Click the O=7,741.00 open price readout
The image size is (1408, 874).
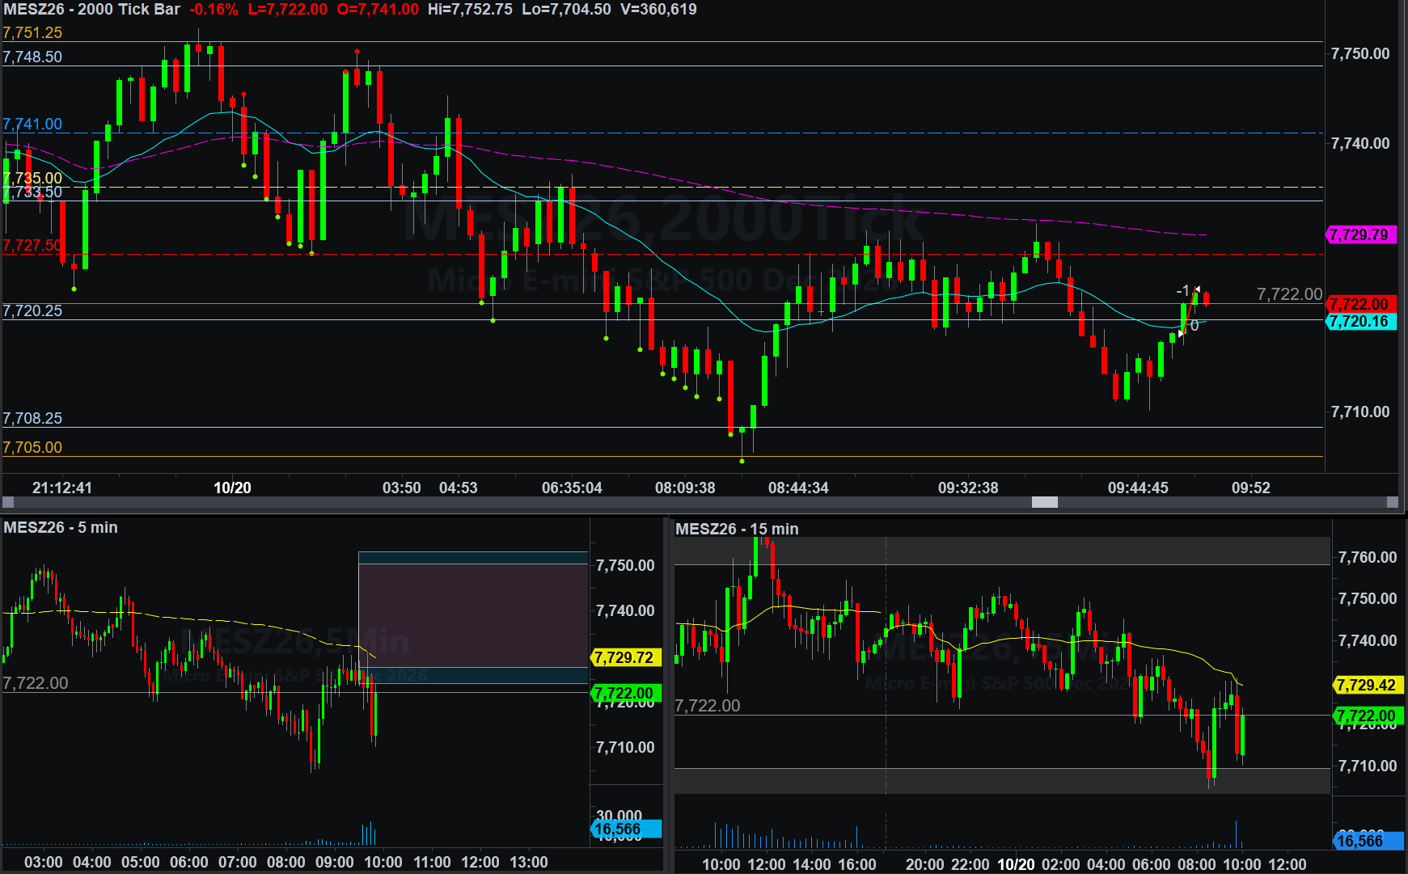coord(378,10)
